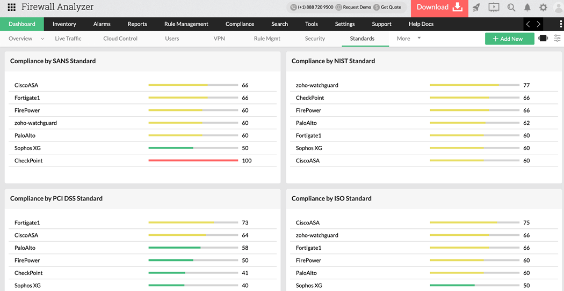Select the Dashboard main tab

point(22,24)
